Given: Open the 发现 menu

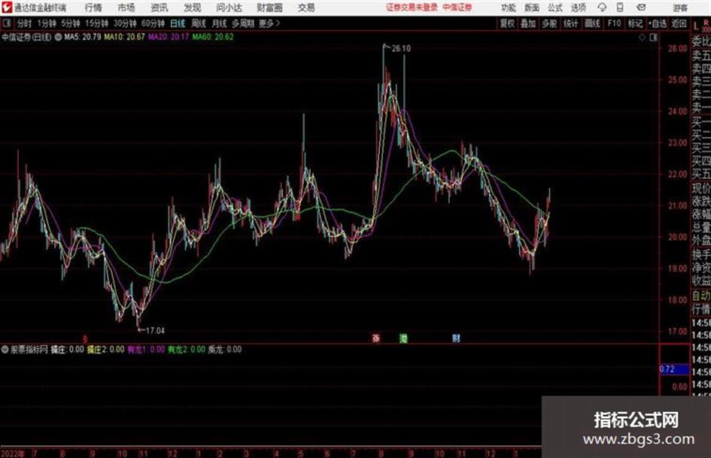Looking at the screenshot, I should coord(193,8).
